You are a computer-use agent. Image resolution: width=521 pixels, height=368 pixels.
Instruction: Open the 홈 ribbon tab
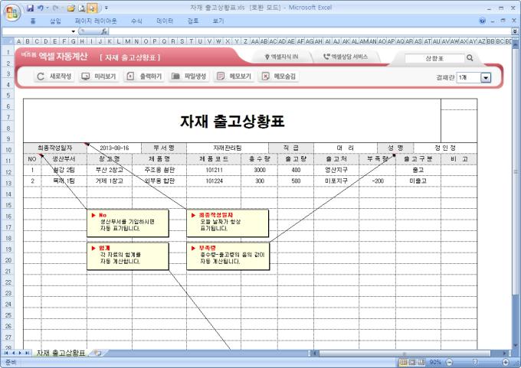coord(33,21)
